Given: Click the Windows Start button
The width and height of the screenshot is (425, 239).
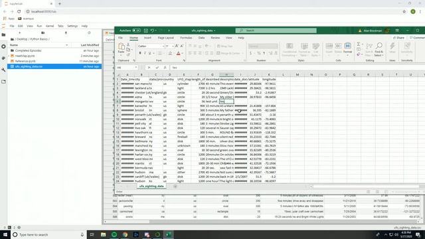Looking at the screenshot, I should [x=5, y=234].
